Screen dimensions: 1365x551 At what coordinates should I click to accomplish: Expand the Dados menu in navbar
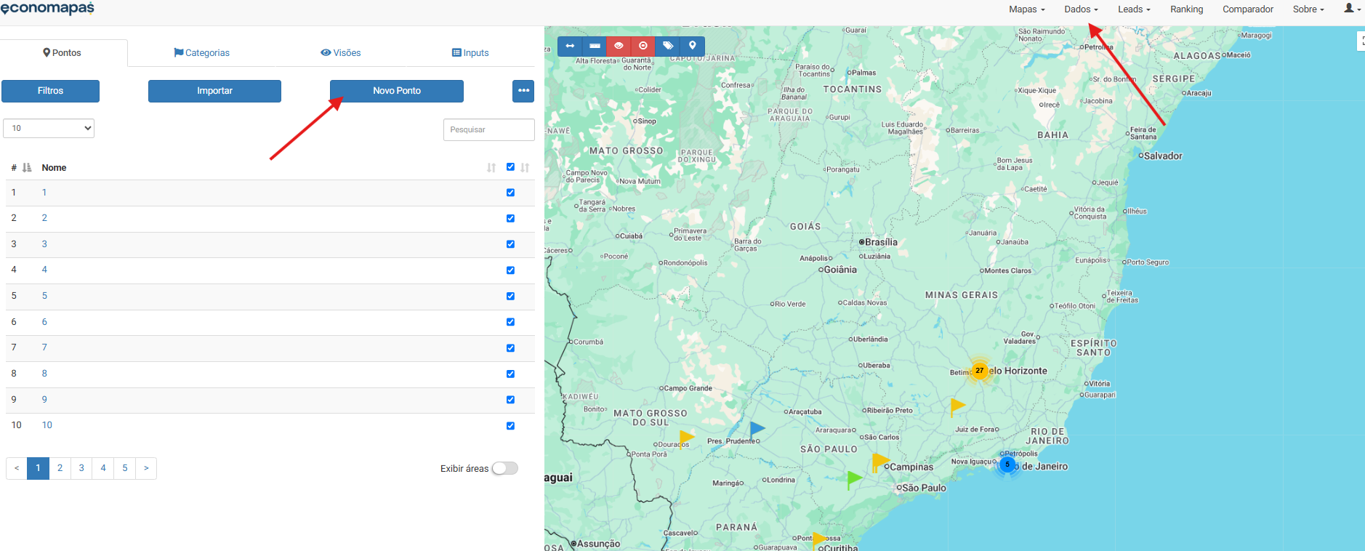(x=1081, y=9)
